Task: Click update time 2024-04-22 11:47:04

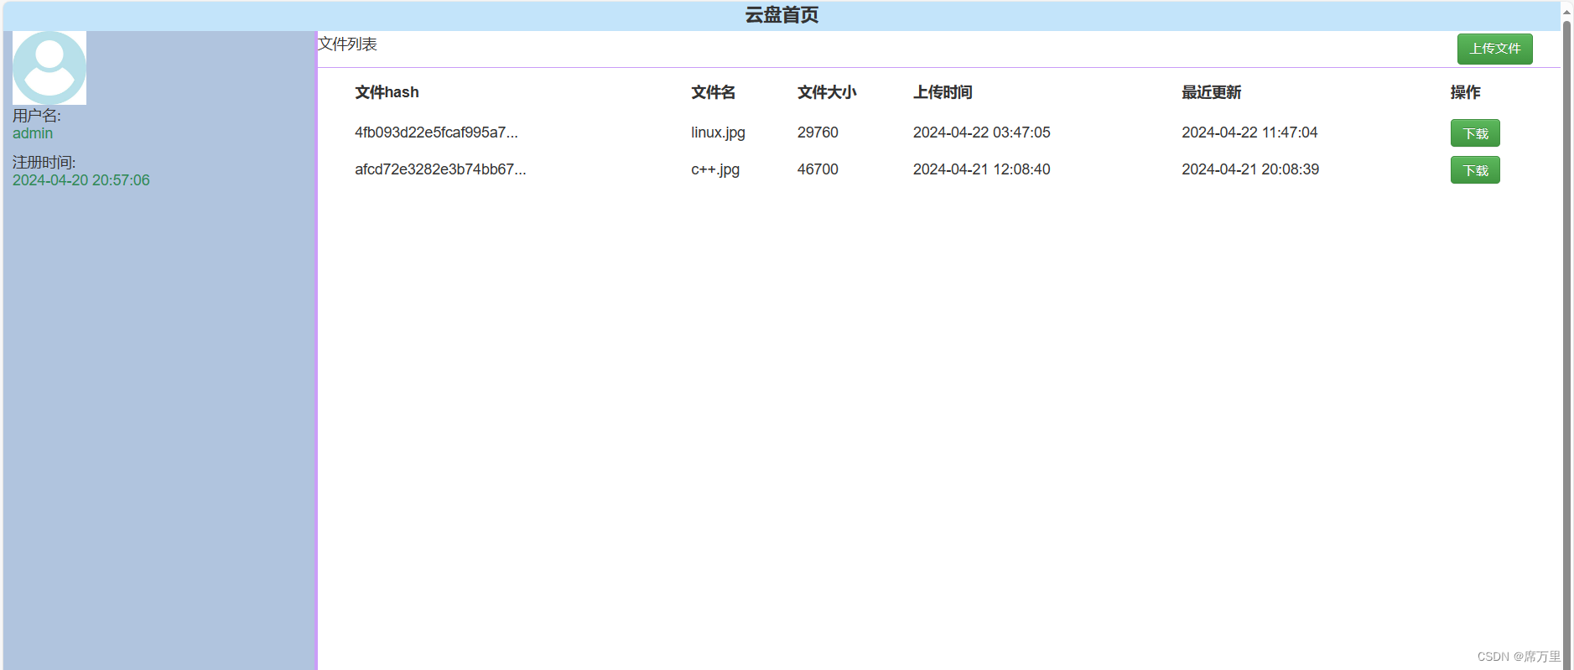Action: 1249,132
